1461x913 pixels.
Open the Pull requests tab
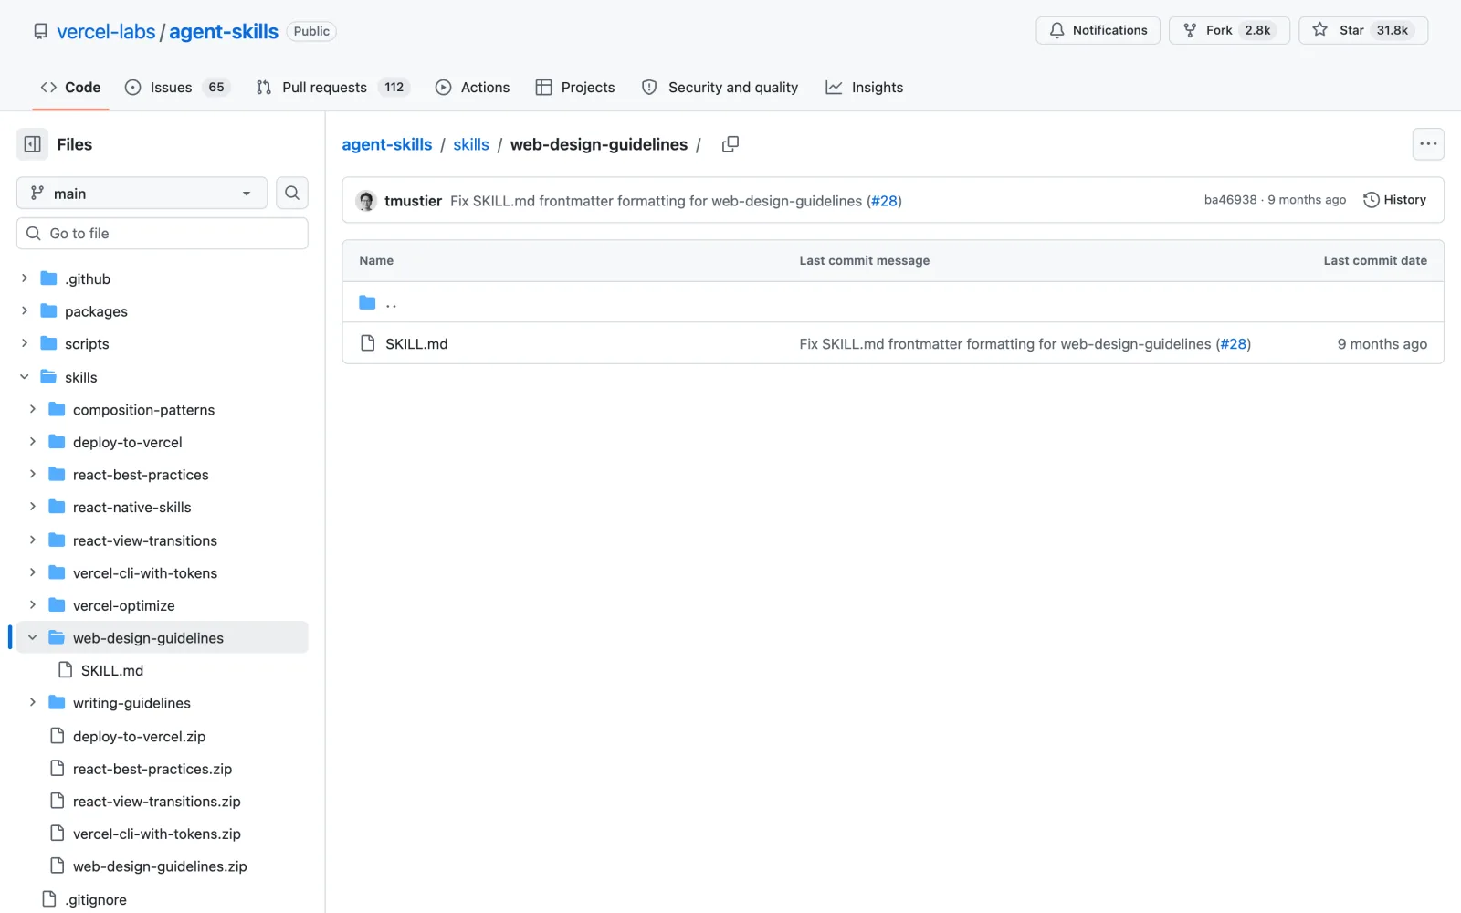coord(333,88)
